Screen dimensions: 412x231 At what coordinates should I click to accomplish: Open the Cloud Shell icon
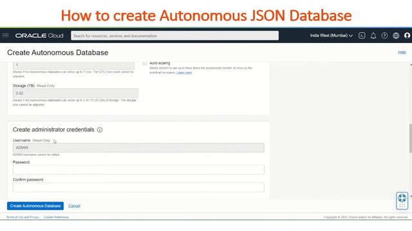[362, 36]
